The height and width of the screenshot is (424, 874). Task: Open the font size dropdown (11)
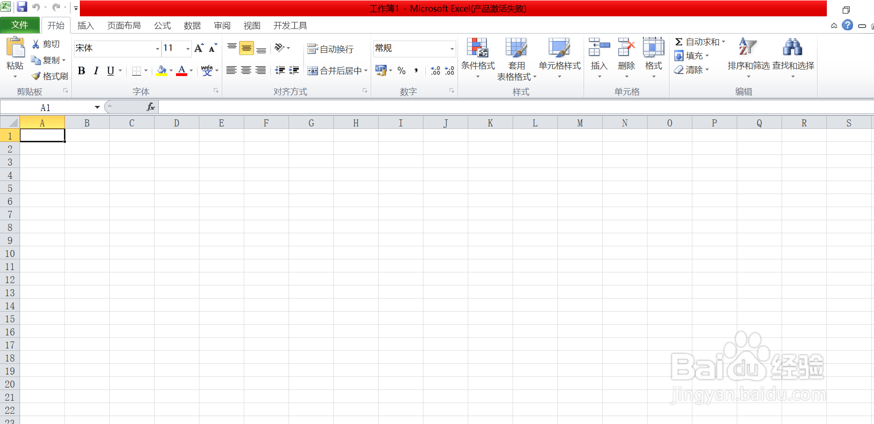click(x=188, y=49)
